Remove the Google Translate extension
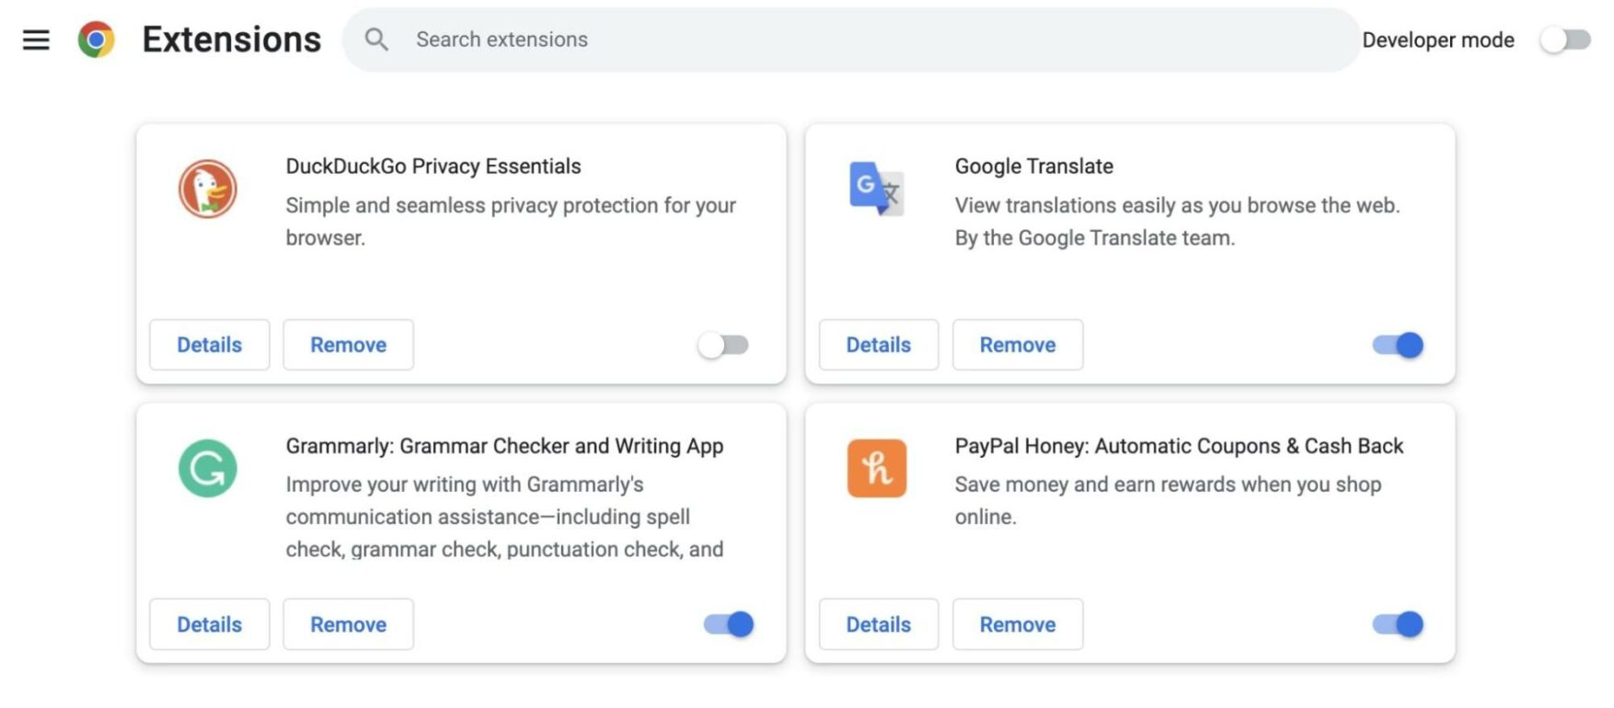 tap(1017, 344)
